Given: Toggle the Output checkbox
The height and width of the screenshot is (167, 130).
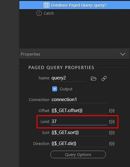Looking at the screenshot, I should [x=55, y=89].
